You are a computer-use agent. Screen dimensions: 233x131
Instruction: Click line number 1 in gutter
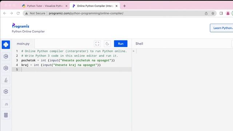tap(17, 51)
